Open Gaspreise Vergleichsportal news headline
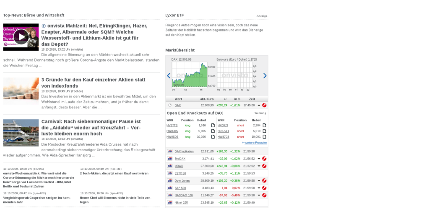The image size is (432, 208). click(37, 200)
